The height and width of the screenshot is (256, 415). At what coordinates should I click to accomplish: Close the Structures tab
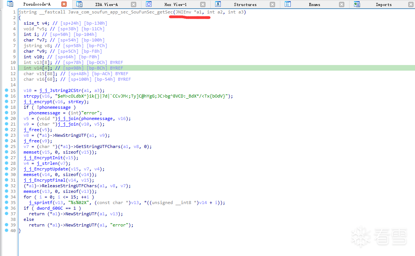[x=272, y=4]
